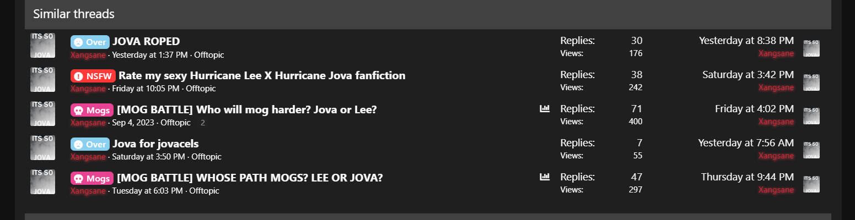This screenshot has height=220, width=855.
Task: Click Offtopic forum link under JOVA ROPED
Action: point(209,55)
